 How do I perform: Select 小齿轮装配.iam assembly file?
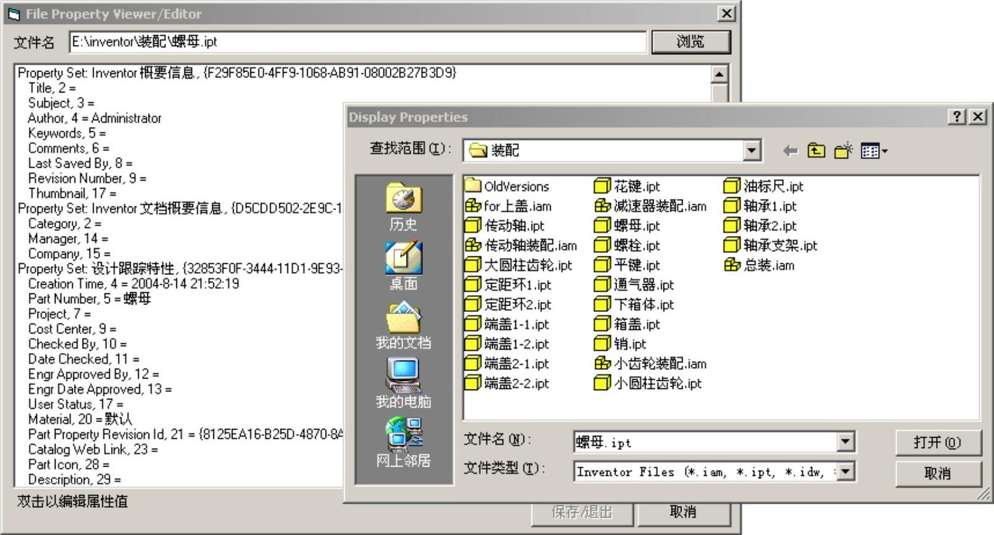click(651, 364)
